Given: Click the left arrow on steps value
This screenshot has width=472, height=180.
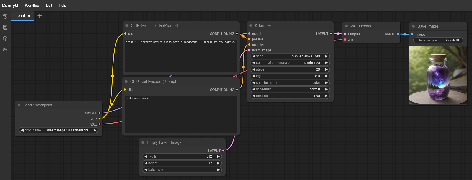Looking at the screenshot, I should tap(254, 69).
